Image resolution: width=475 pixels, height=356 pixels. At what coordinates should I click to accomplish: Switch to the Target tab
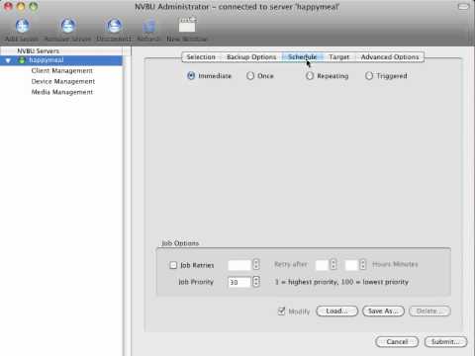click(x=339, y=57)
